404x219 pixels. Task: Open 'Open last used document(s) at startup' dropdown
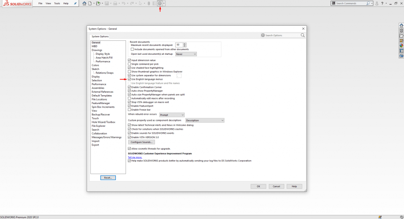[x=186, y=54]
